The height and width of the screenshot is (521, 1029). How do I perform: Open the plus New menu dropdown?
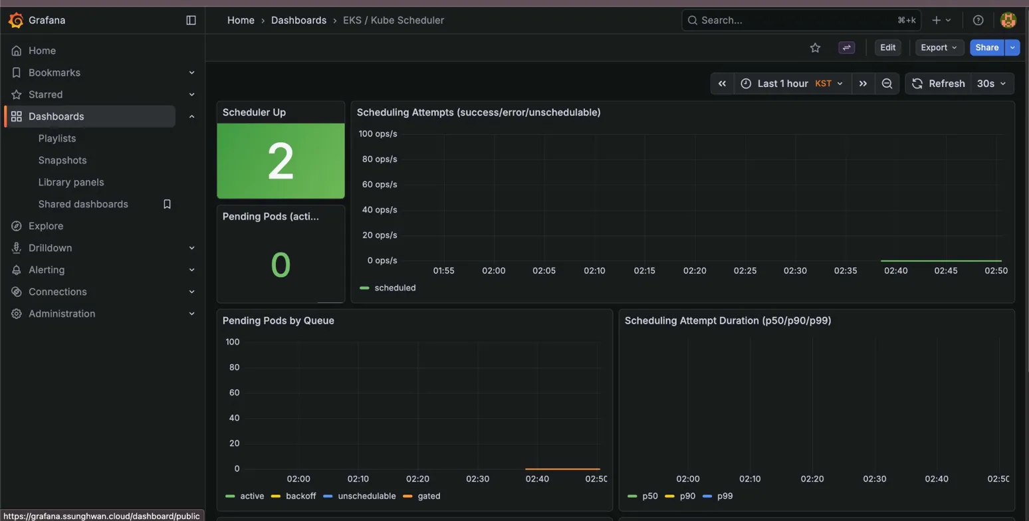941,20
